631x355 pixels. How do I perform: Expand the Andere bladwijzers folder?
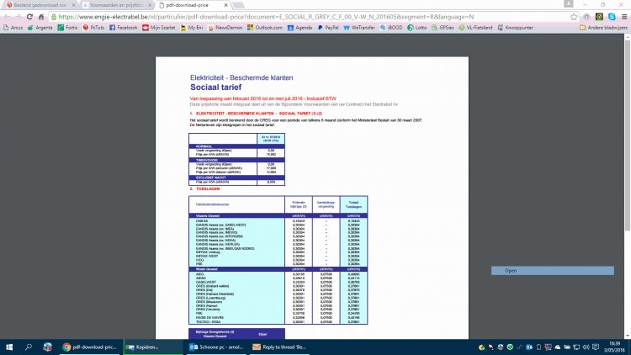click(x=602, y=27)
